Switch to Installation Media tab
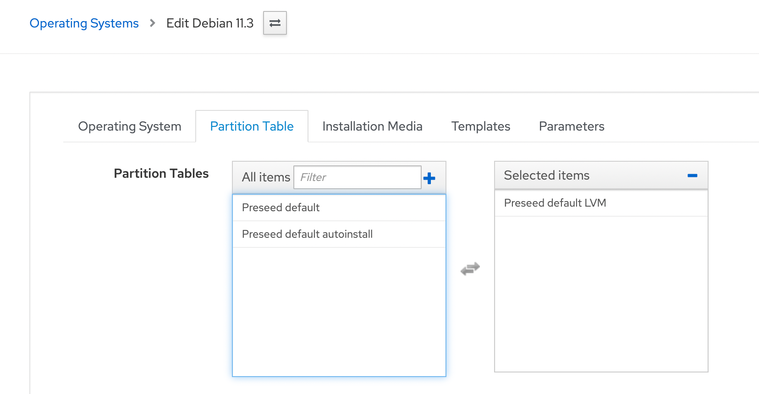 coord(372,126)
